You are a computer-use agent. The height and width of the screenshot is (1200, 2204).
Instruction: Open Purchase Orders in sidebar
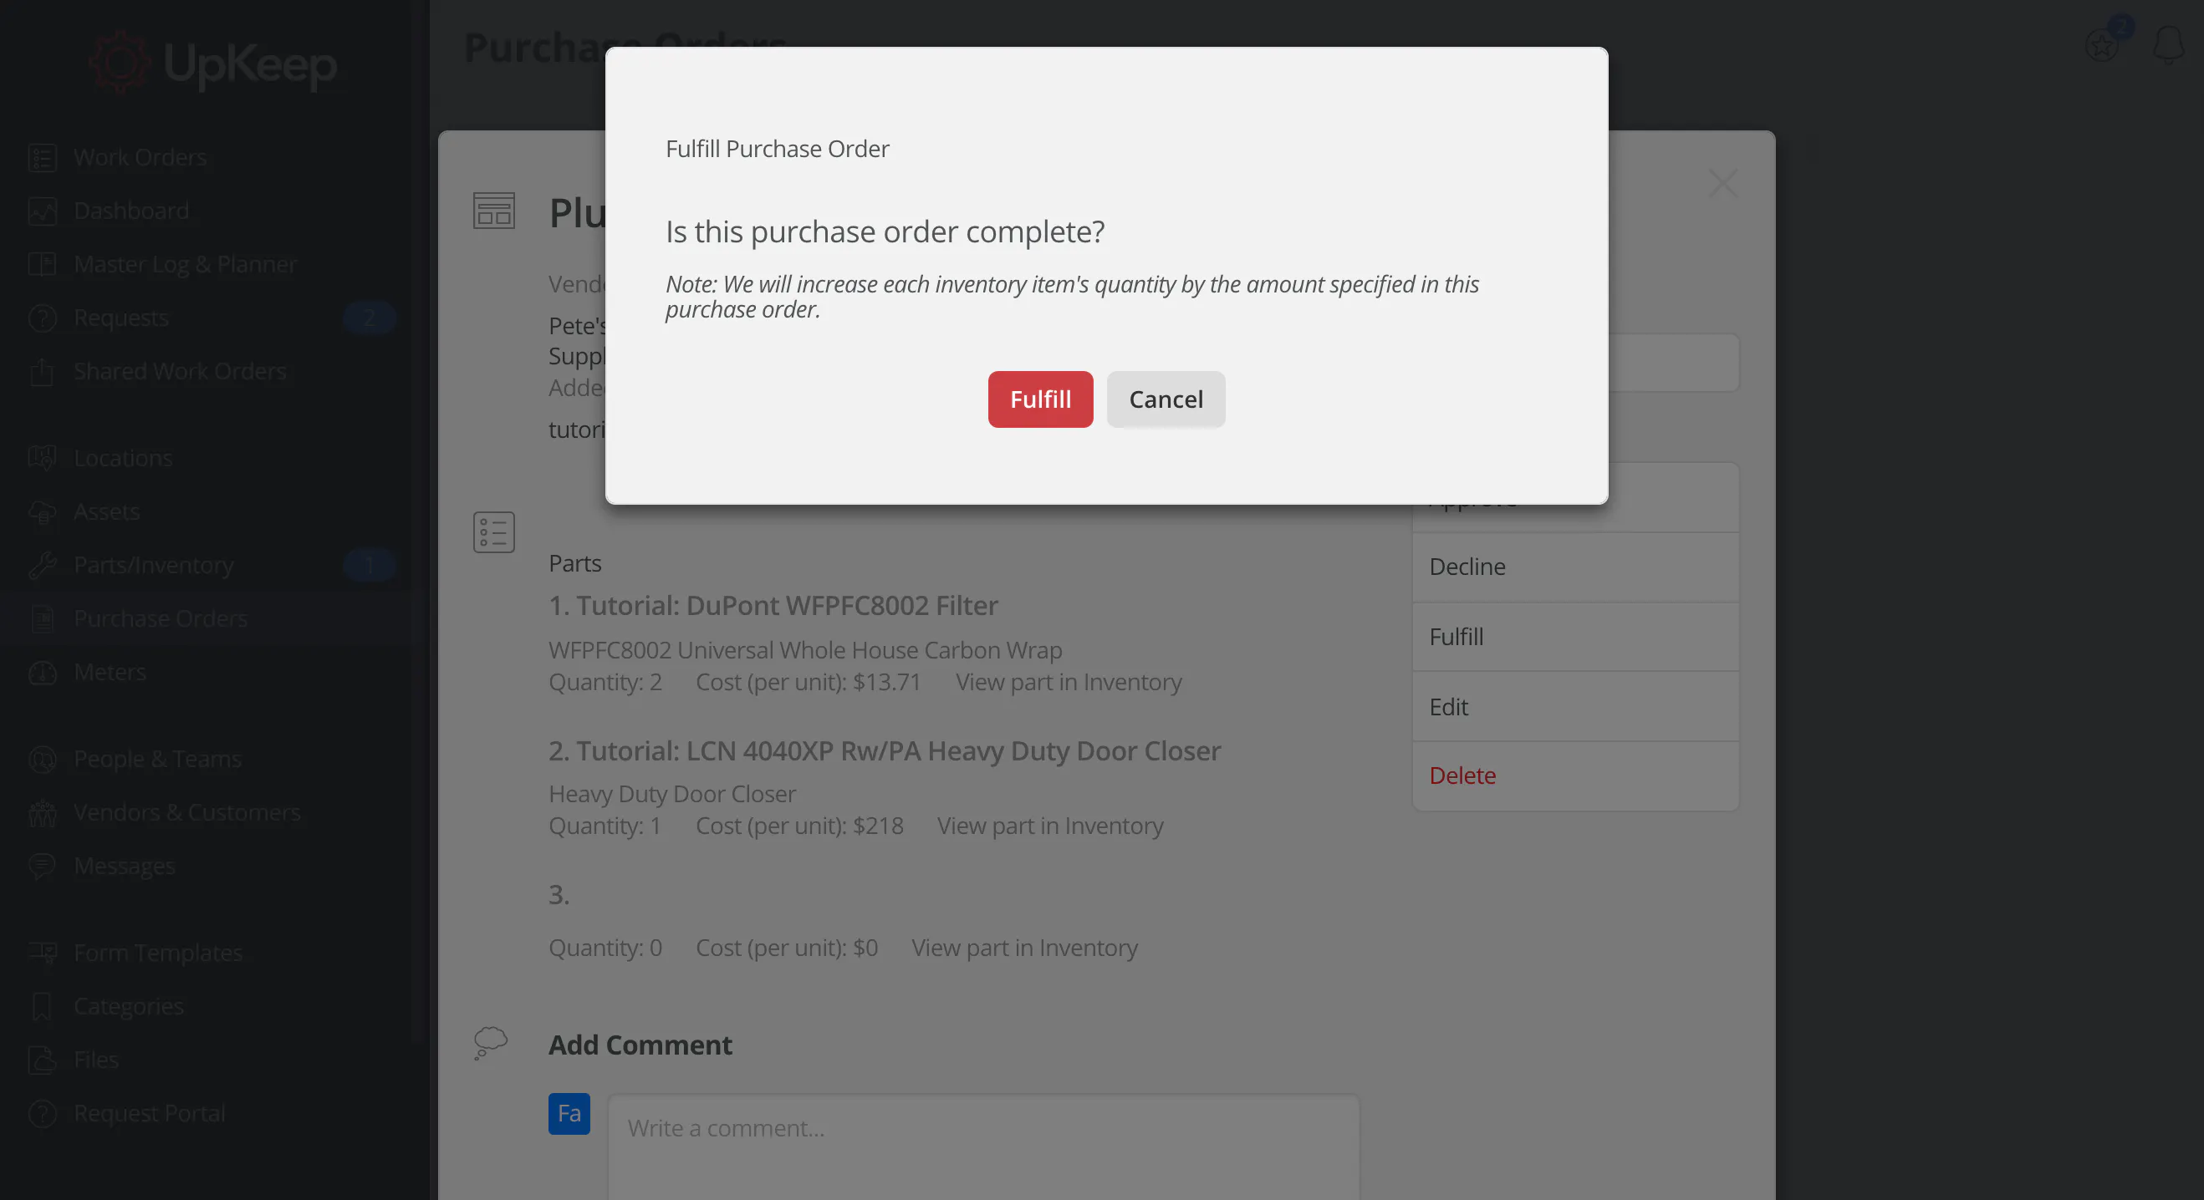pos(160,618)
